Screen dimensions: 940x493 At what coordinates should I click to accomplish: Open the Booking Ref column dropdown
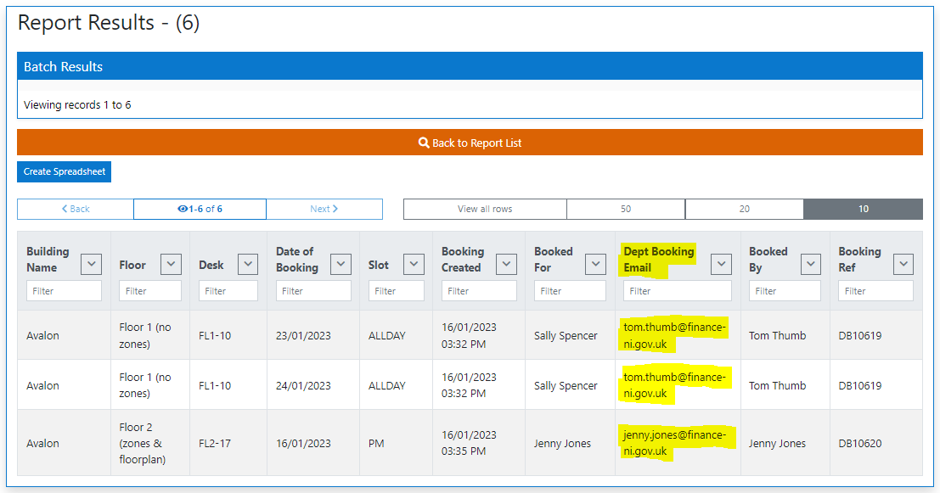[x=903, y=264]
